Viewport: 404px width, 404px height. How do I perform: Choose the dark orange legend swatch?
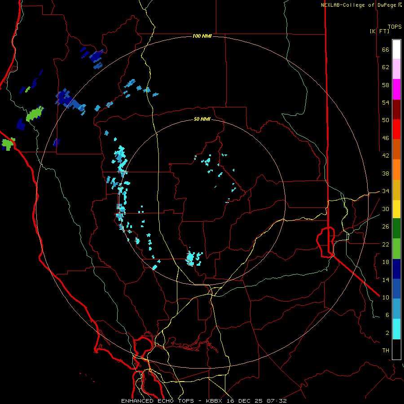click(396, 149)
